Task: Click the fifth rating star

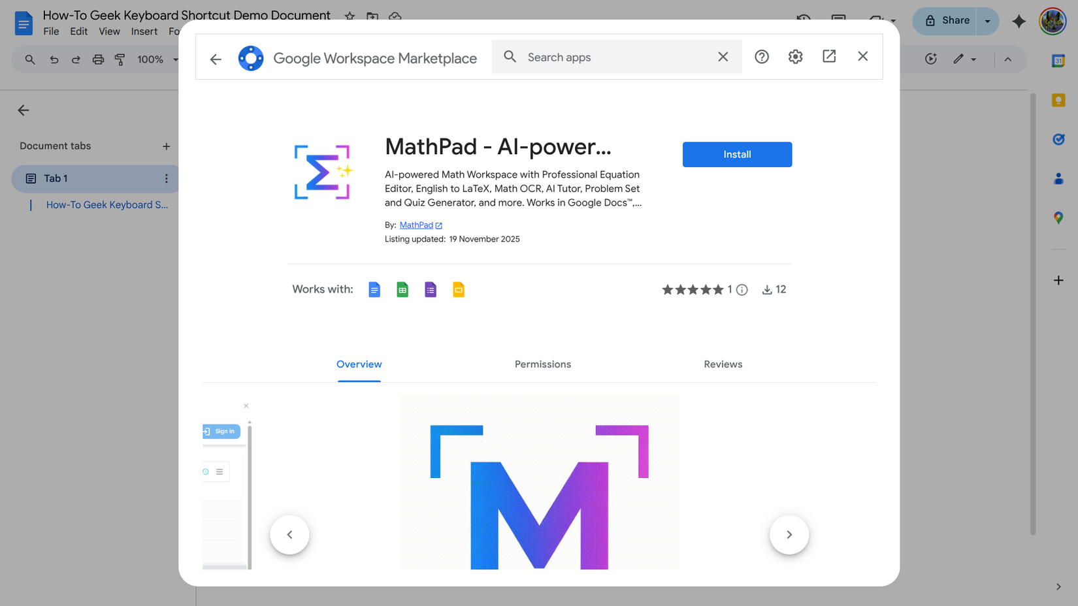Action: (x=719, y=289)
